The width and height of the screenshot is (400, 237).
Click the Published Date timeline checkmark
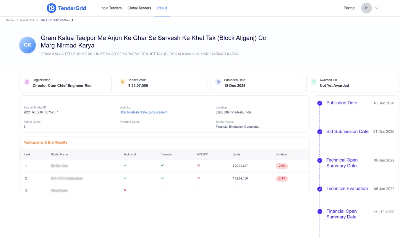[320, 103]
